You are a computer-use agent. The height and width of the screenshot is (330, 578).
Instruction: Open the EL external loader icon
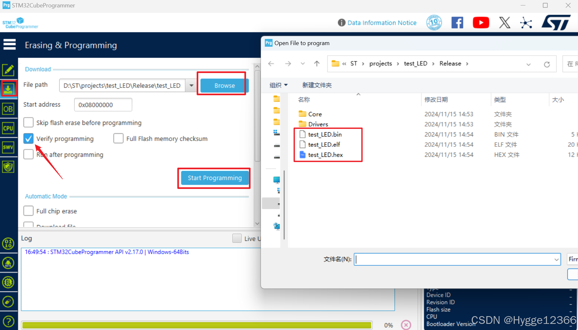click(x=8, y=282)
